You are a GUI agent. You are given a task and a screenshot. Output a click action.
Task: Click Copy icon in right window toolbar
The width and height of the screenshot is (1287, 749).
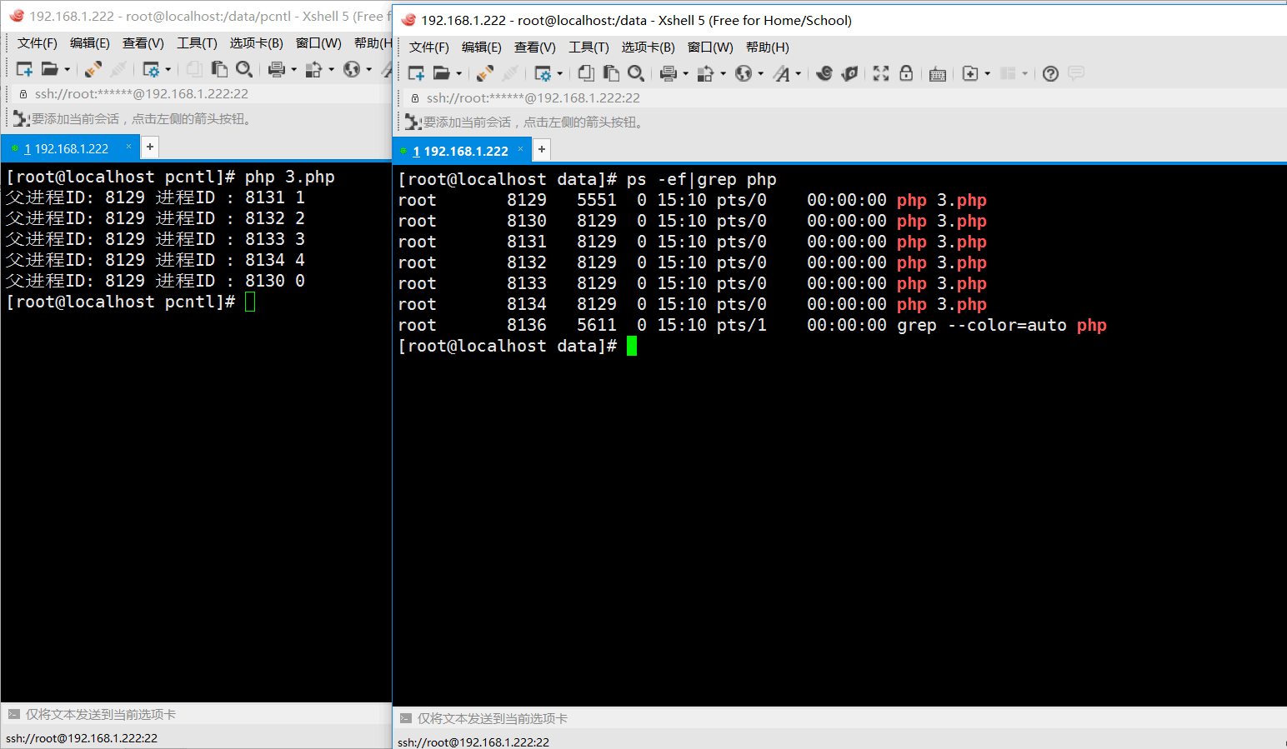point(586,73)
